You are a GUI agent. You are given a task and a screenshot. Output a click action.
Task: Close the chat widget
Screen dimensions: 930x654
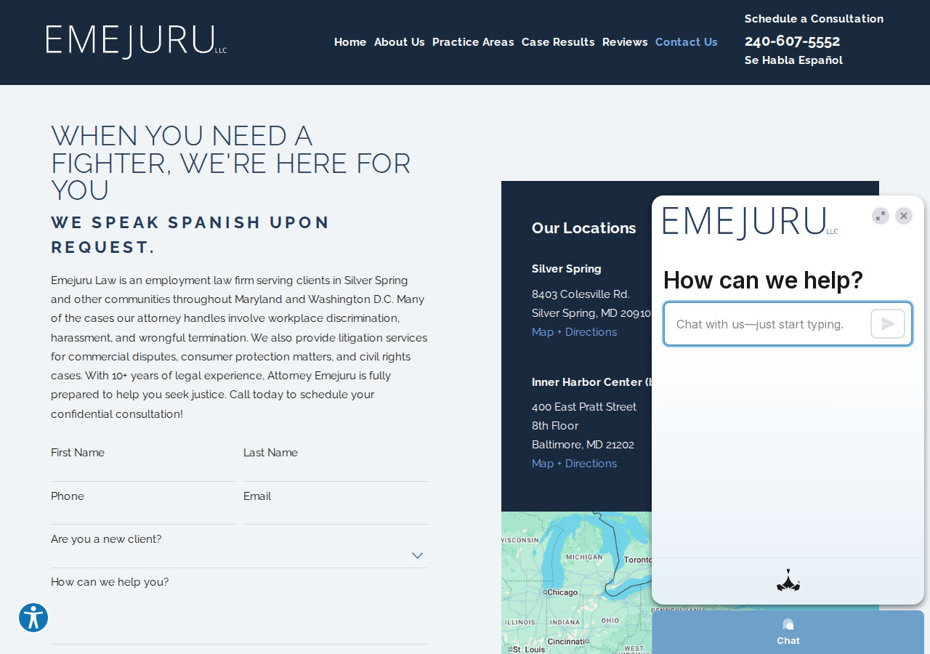[904, 216]
